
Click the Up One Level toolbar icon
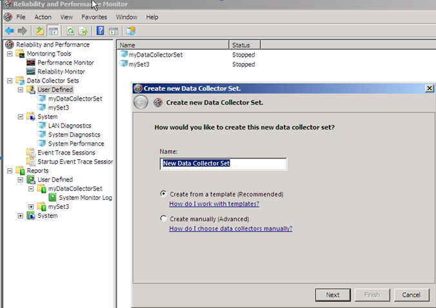click(x=40, y=30)
